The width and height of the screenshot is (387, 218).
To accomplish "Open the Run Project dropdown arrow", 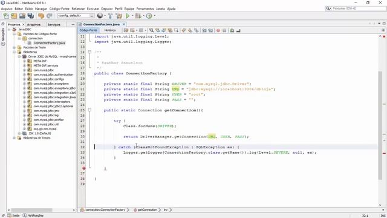I will 132,16.
